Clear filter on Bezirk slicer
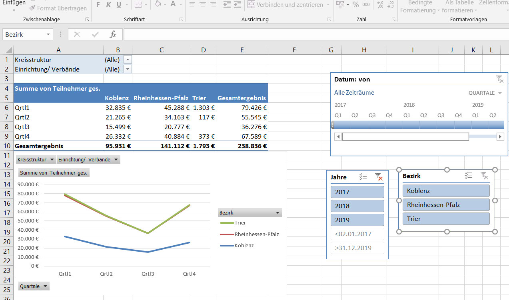Viewport: 509px width, 300px height. tap(484, 175)
